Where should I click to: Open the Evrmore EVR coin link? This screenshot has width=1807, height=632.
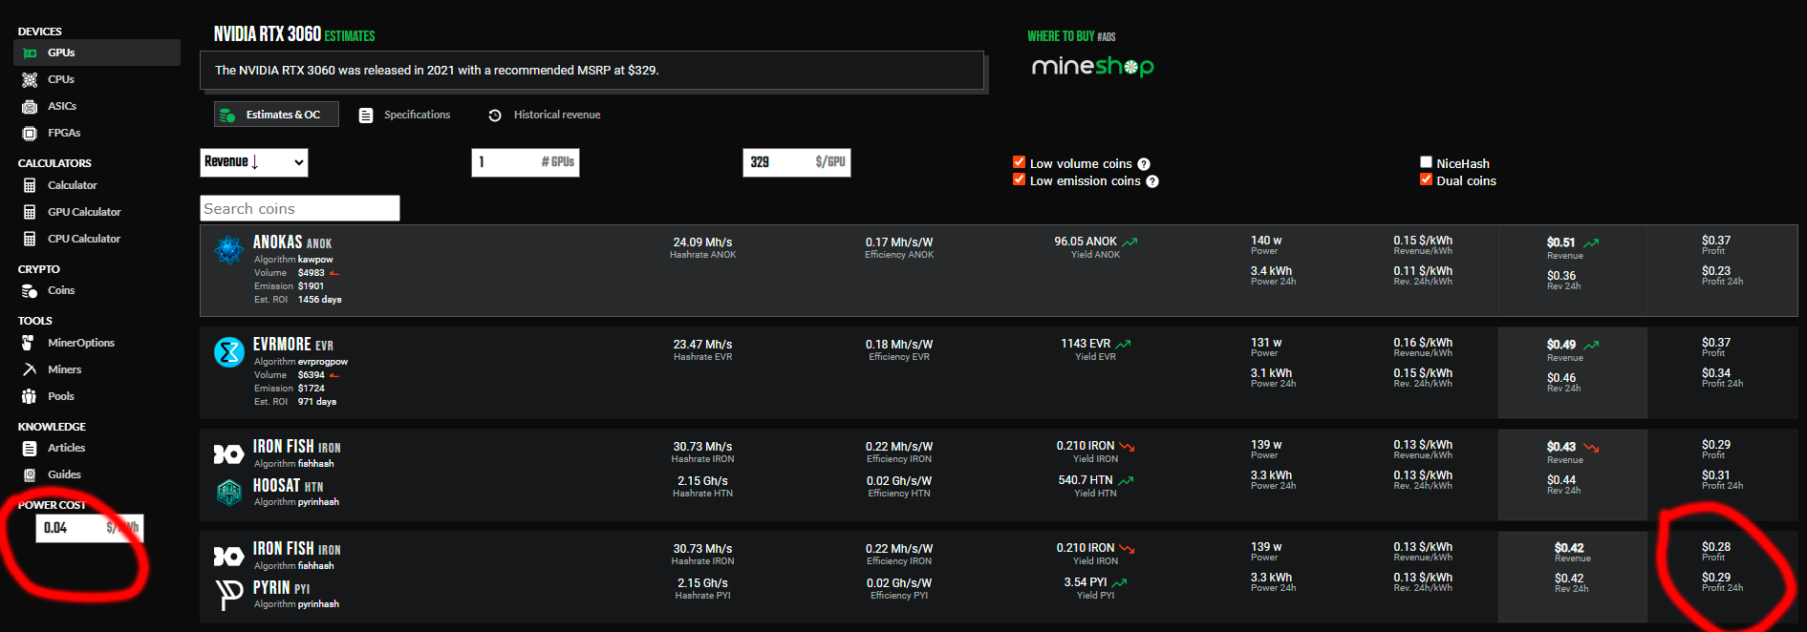pyautogui.click(x=292, y=345)
